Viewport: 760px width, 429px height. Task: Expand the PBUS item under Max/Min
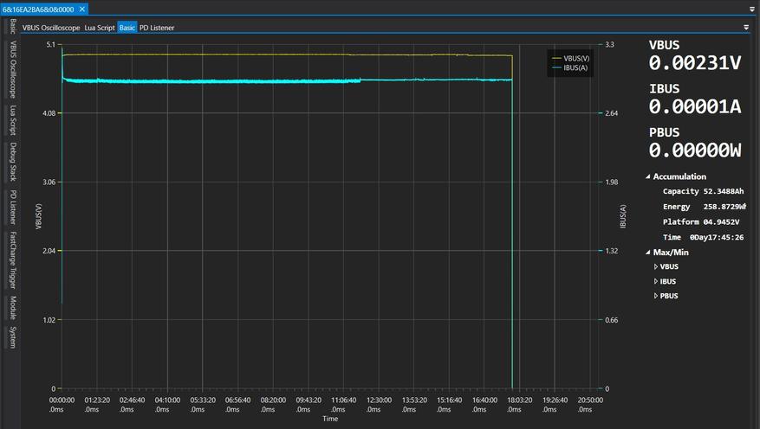click(x=656, y=297)
